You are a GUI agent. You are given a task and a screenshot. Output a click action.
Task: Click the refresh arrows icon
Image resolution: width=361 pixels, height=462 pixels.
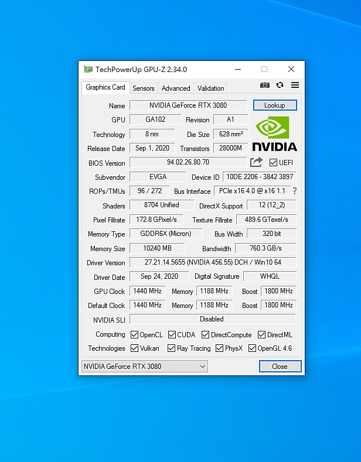pos(280,85)
